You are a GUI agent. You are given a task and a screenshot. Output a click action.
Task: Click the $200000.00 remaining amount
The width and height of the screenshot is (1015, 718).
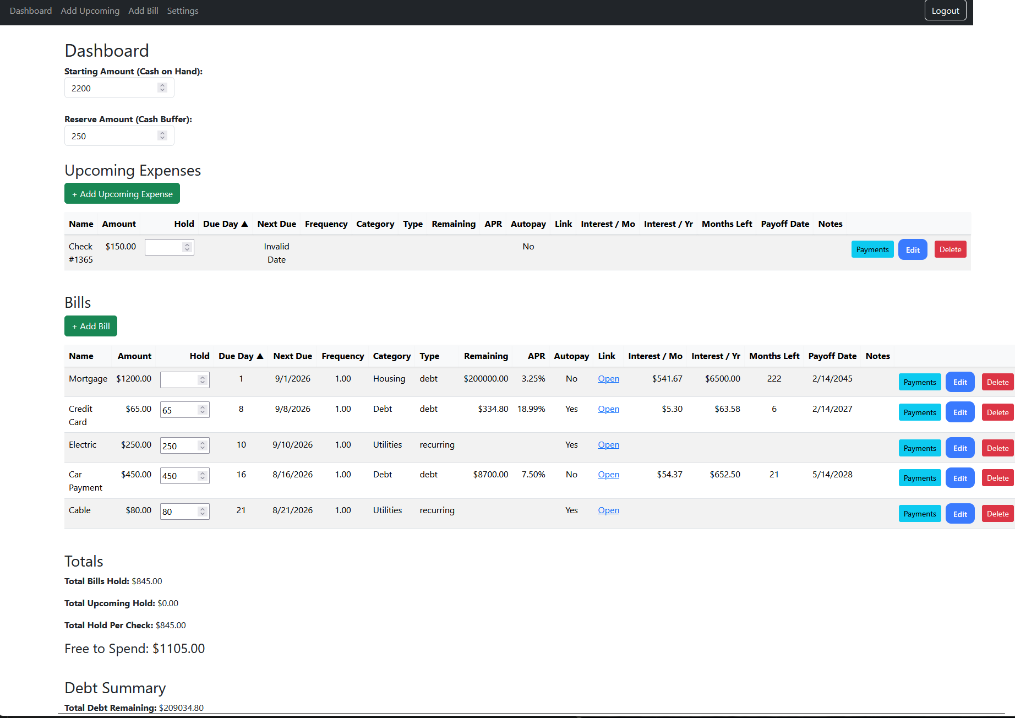486,379
